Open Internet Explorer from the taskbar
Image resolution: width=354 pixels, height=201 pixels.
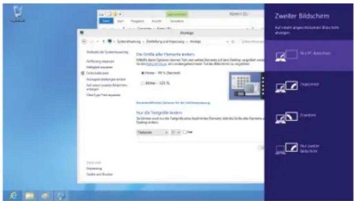[x=13, y=195]
